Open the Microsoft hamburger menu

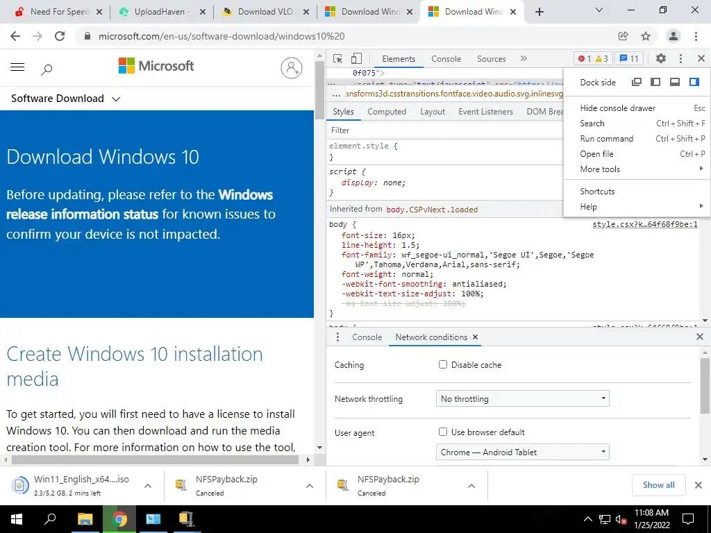[x=17, y=67]
